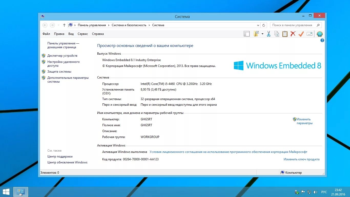Image resolution: width=350 pixels, height=197 pixels.
Task: Open the blue Help question mark
Action: (322, 40)
